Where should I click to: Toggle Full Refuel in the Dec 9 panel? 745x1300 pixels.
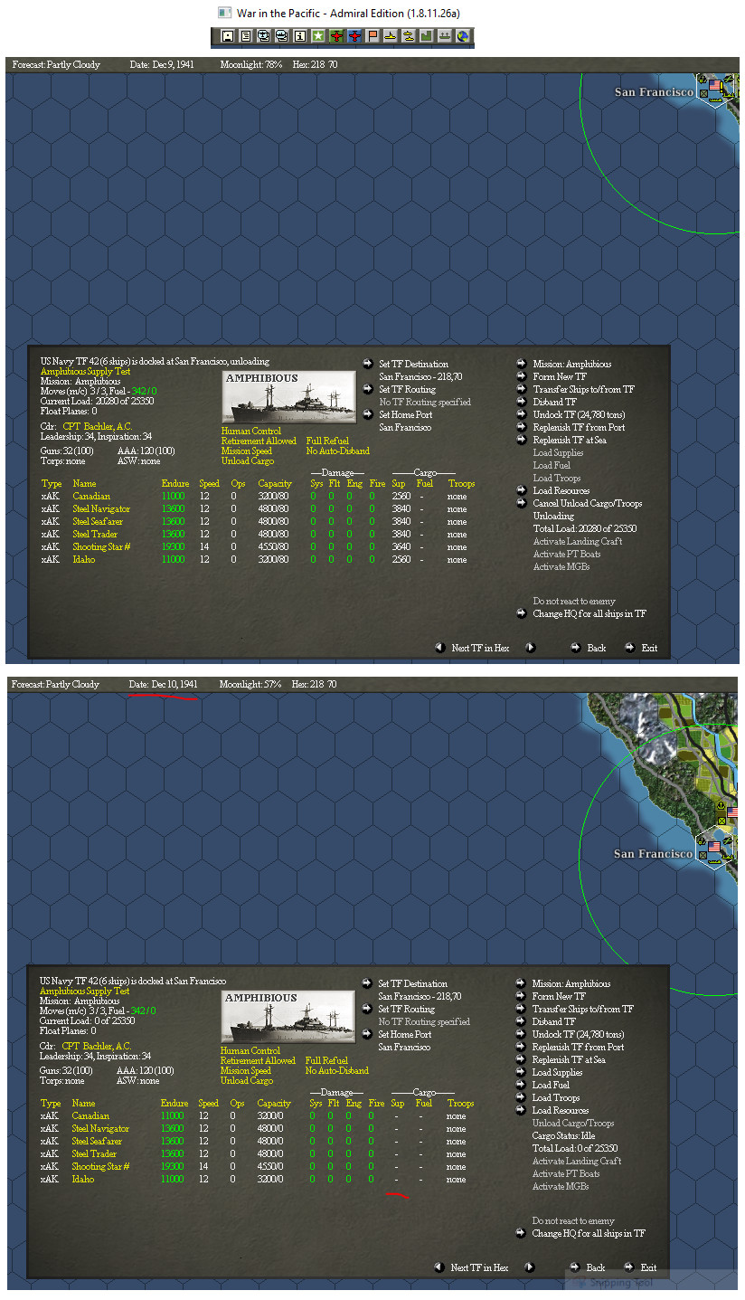(327, 441)
